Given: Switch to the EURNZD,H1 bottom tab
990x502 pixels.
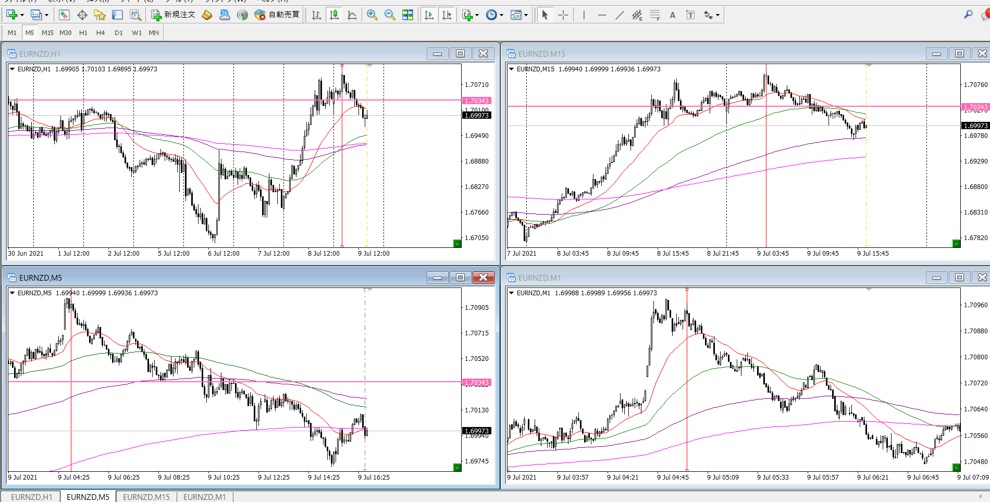Looking at the screenshot, I should point(31,497).
